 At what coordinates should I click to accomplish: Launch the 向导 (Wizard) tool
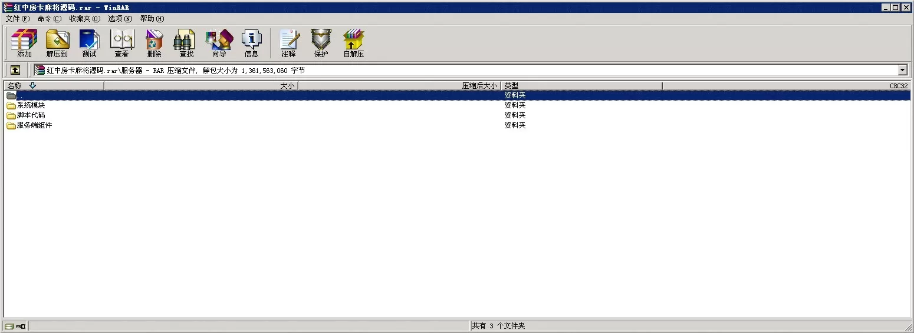coord(219,43)
